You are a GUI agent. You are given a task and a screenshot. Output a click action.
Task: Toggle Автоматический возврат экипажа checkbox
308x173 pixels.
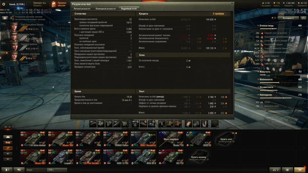pyautogui.click(x=13, y=19)
